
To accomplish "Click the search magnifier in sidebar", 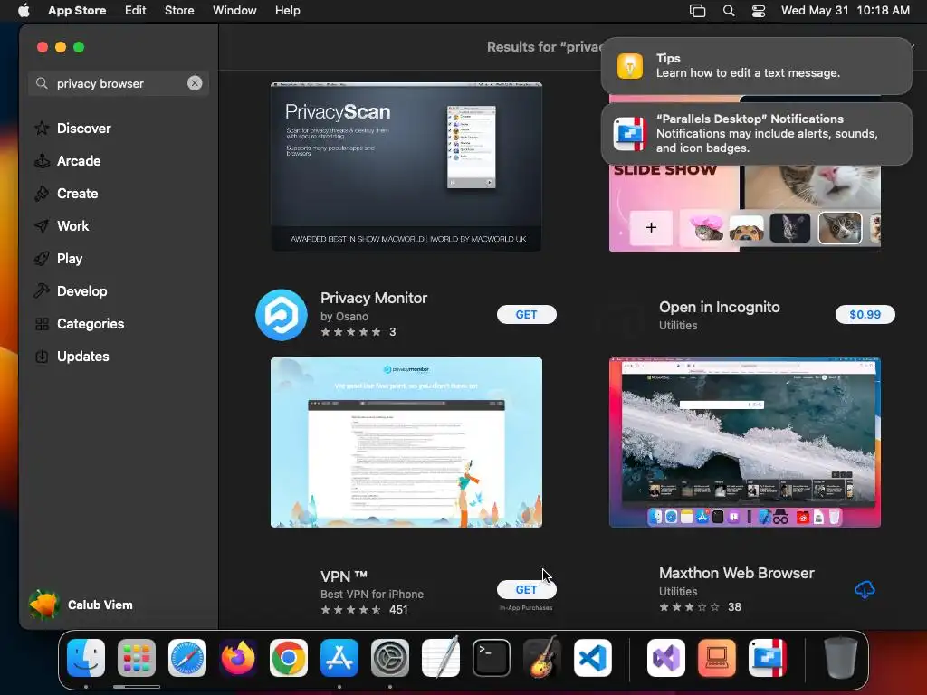I will click(x=42, y=83).
